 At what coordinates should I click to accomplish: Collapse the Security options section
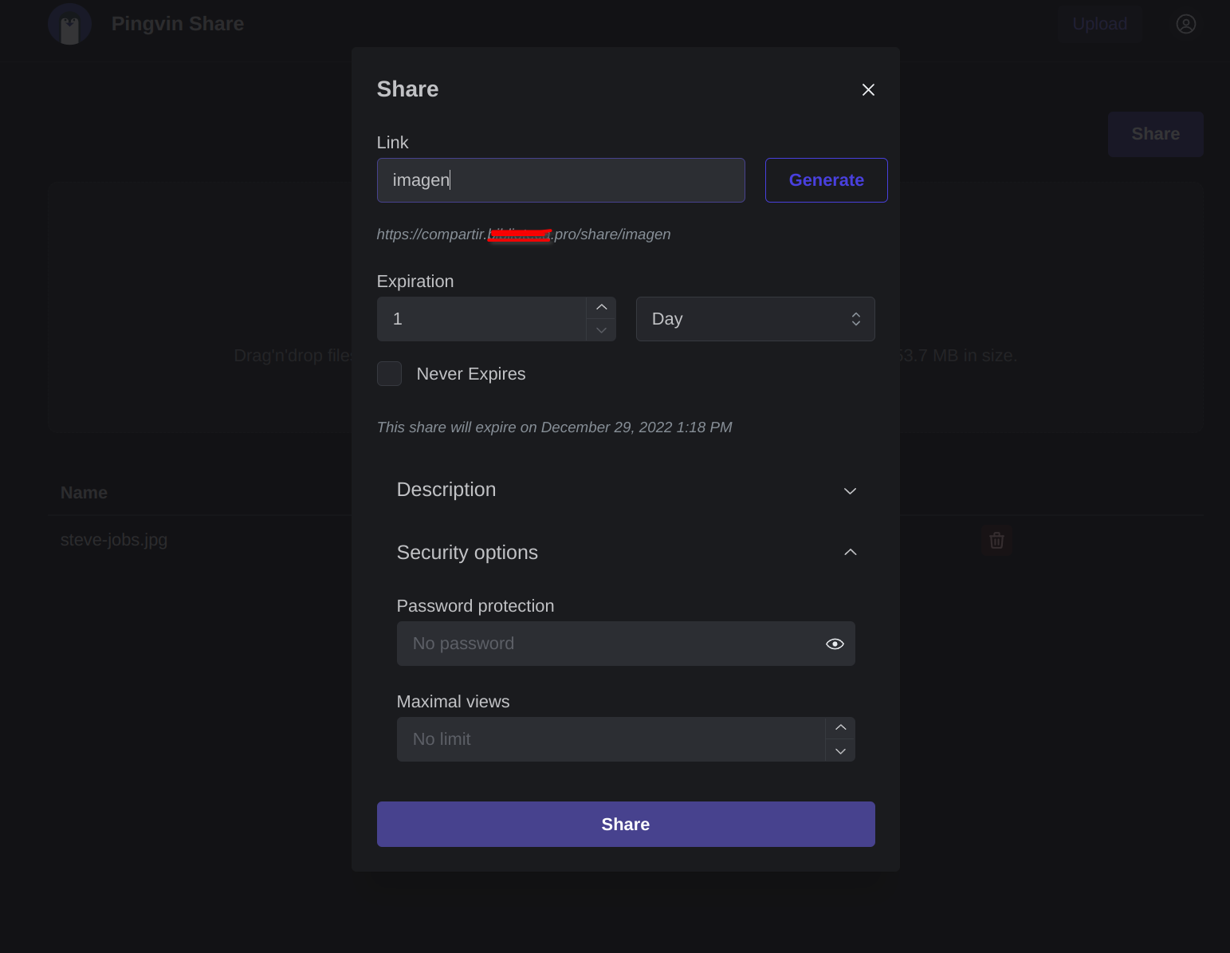(626, 553)
